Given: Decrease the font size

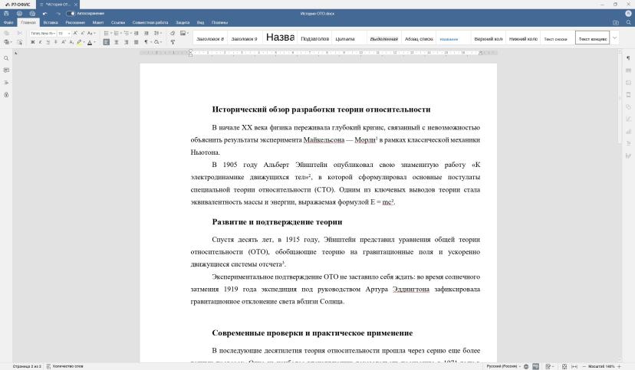Looking at the screenshot, I should (x=83, y=33).
